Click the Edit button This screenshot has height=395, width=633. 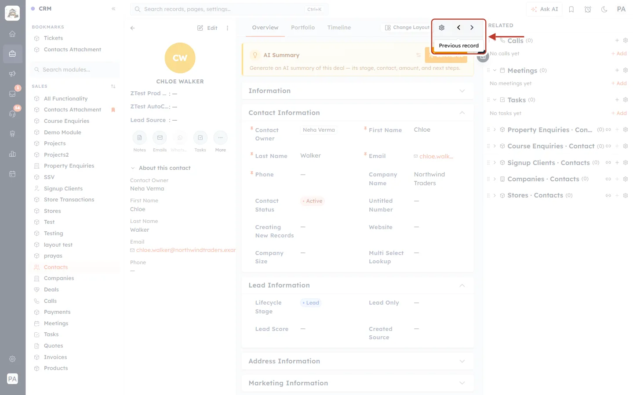pyautogui.click(x=207, y=28)
